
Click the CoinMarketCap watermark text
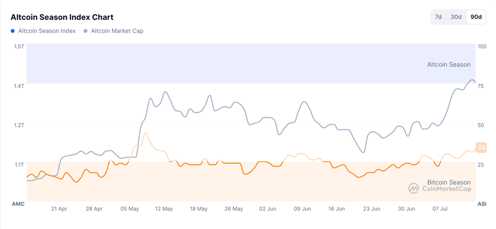pyautogui.click(x=447, y=189)
